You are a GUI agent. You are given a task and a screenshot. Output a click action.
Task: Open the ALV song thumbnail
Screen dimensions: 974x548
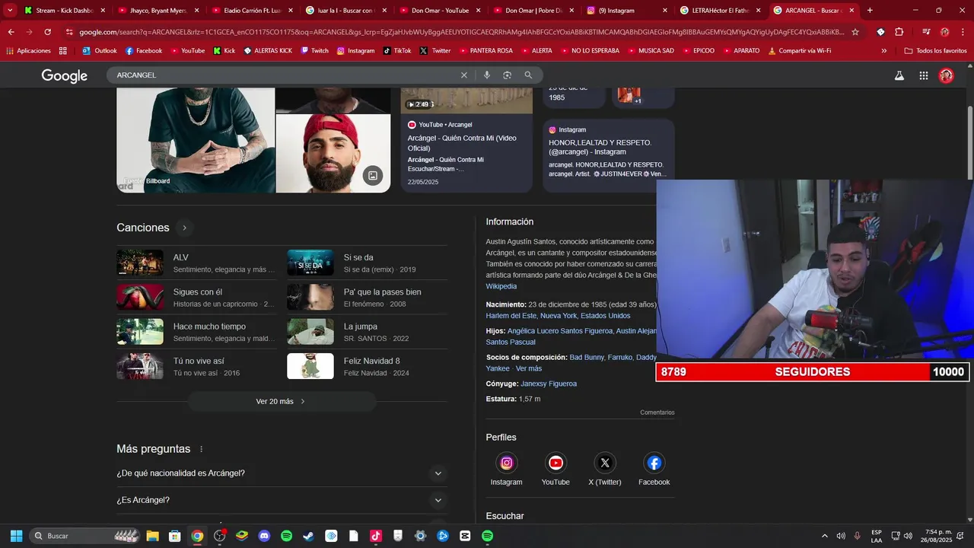click(140, 263)
